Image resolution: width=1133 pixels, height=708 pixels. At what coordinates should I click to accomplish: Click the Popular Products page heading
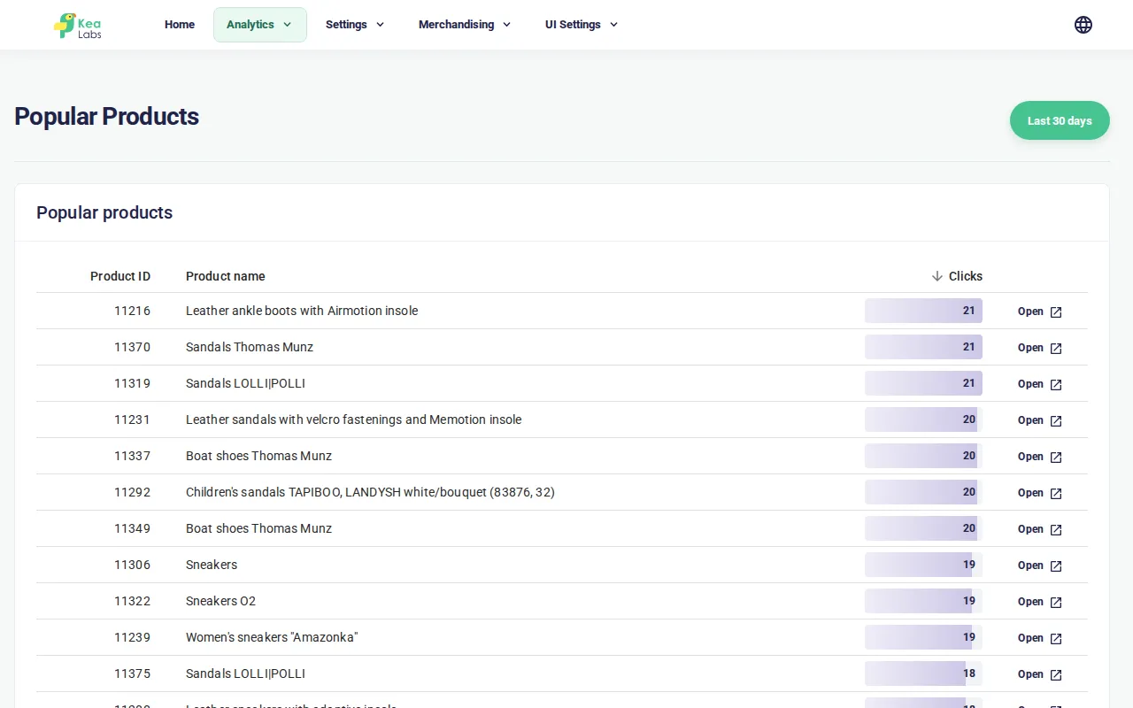pyautogui.click(x=107, y=117)
